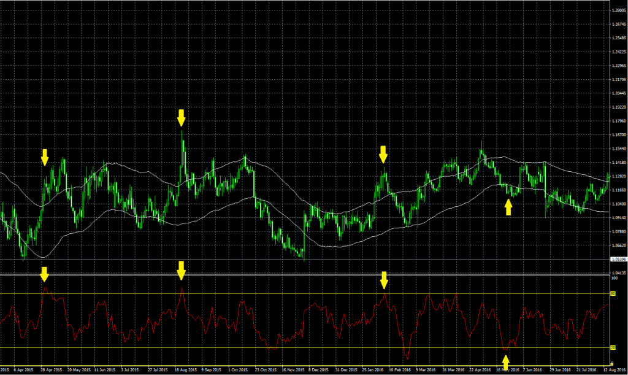Viewport: 628px width, 375px height.
Task: Click the 16 Feb 2016 date label
Action: tap(400, 370)
